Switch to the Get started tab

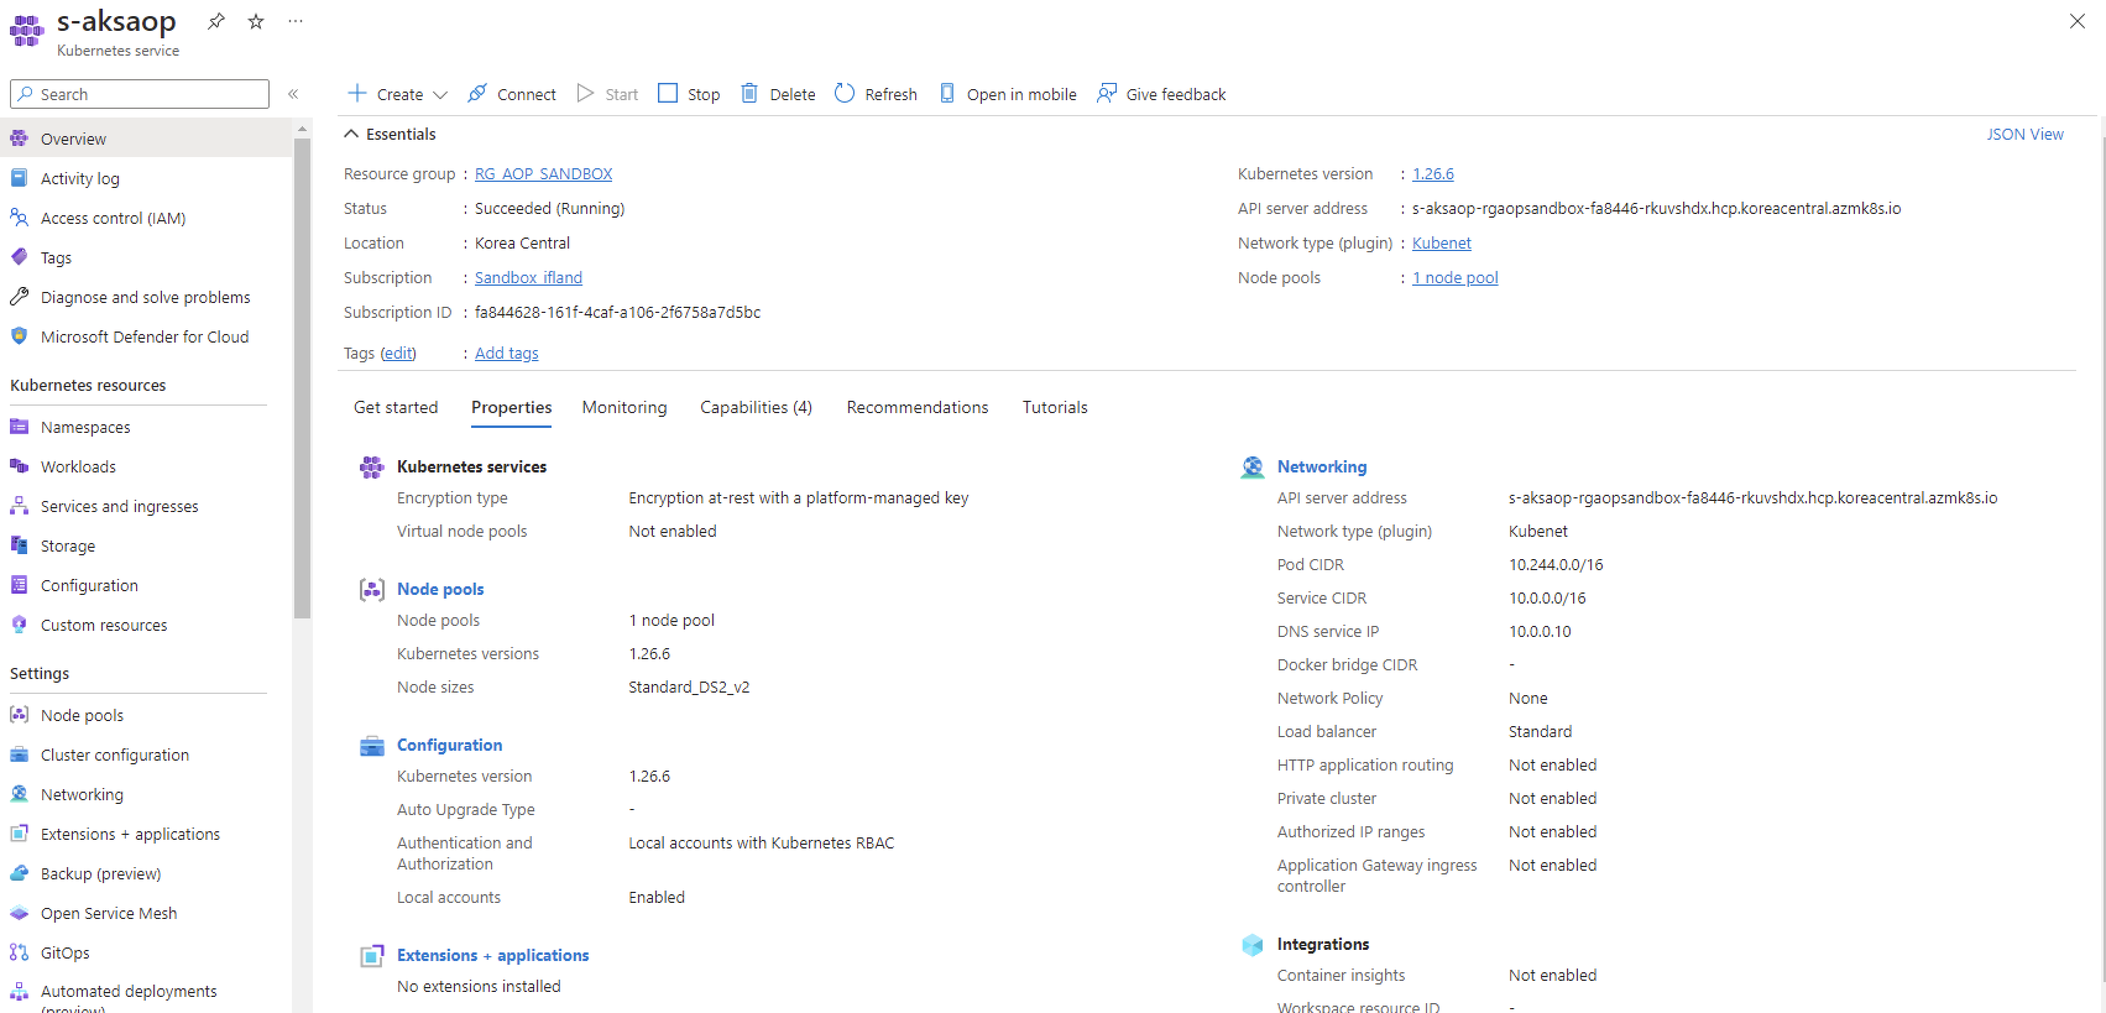pos(396,407)
